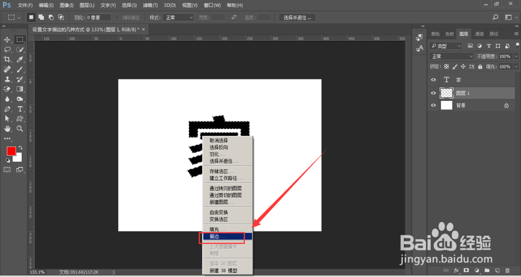
Task: Open the tool preset picker dropdown
Action: (14, 17)
